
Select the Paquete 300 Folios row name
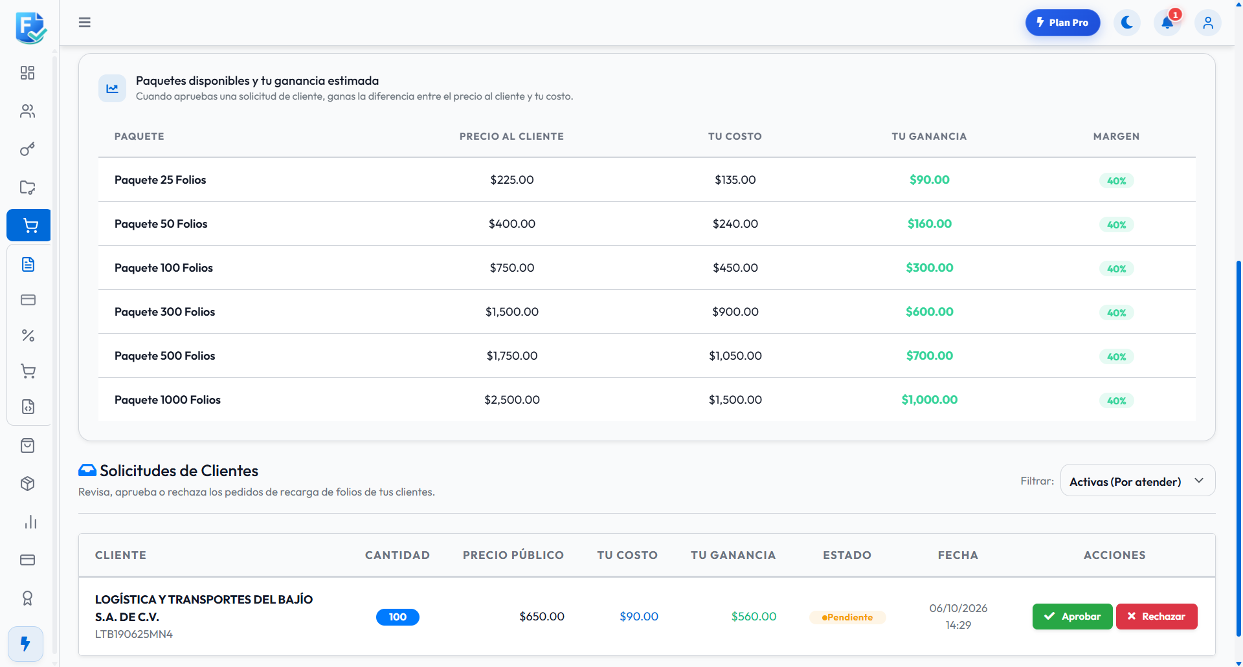coord(164,312)
